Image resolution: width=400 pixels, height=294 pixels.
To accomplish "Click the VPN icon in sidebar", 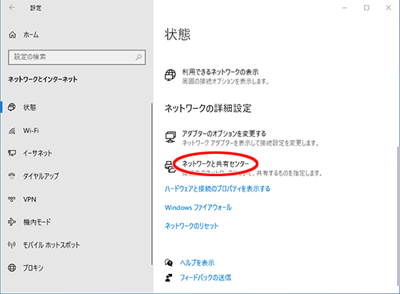I will pyautogui.click(x=12, y=199).
